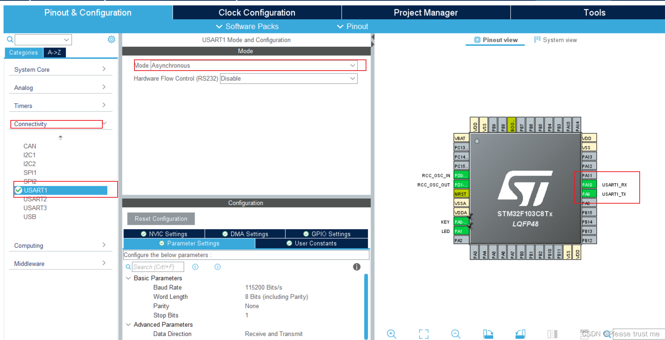Expand the System Core category
This screenshot has width=665, height=340.
click(x=60, y=69)
